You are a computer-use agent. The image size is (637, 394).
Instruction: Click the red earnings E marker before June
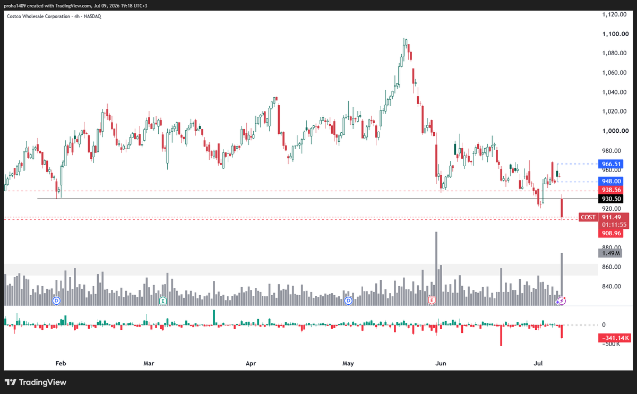coord(432,301)
